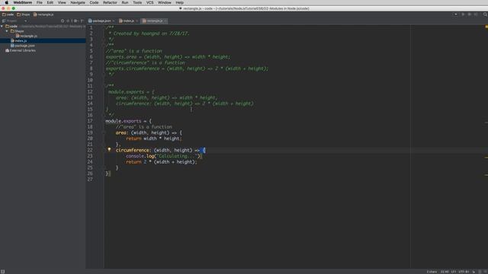
Task: Collapse the Shape folder
Action: click(7, 31)
